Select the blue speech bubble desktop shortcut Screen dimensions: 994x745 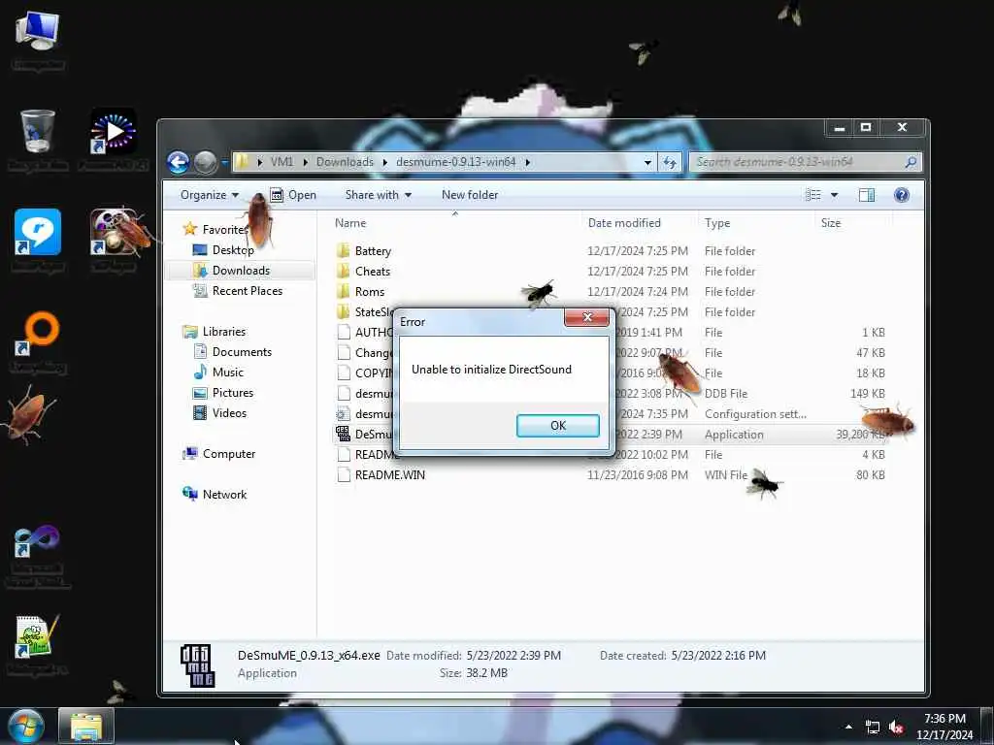click(x=38, y=240)
